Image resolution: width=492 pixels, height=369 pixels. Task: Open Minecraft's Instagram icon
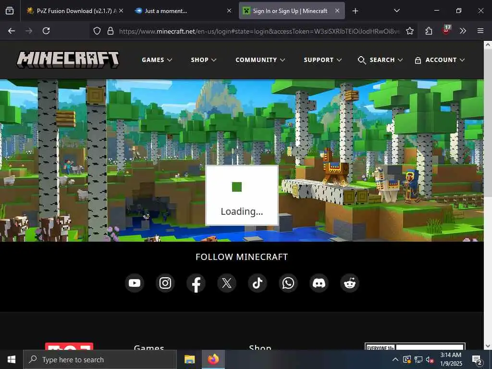point(165,283)
